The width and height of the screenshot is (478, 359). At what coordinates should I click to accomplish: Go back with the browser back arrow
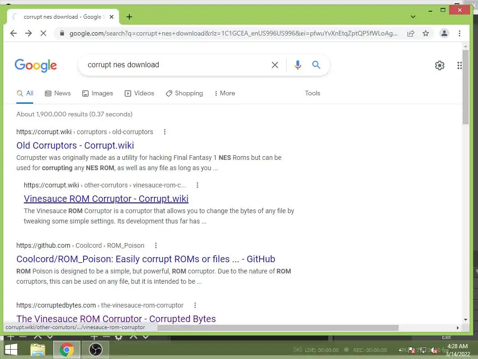(x=14, y=33)
